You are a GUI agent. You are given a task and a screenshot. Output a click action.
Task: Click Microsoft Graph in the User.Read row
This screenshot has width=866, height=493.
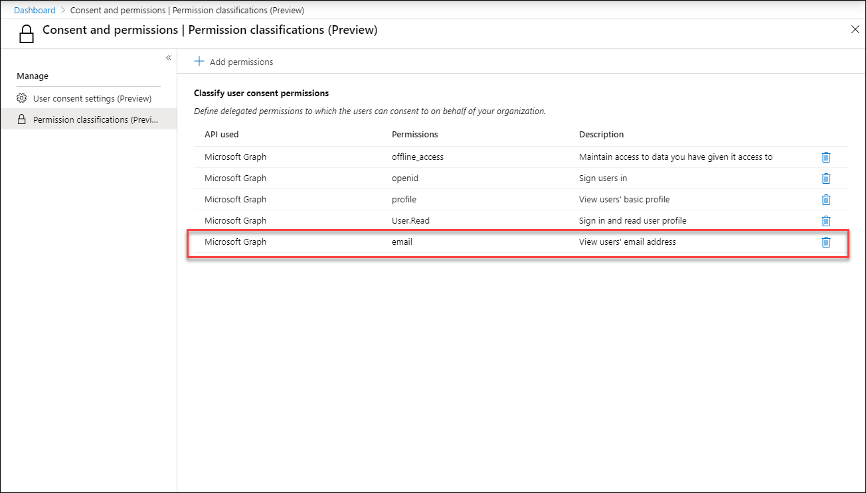click(235, 221)
